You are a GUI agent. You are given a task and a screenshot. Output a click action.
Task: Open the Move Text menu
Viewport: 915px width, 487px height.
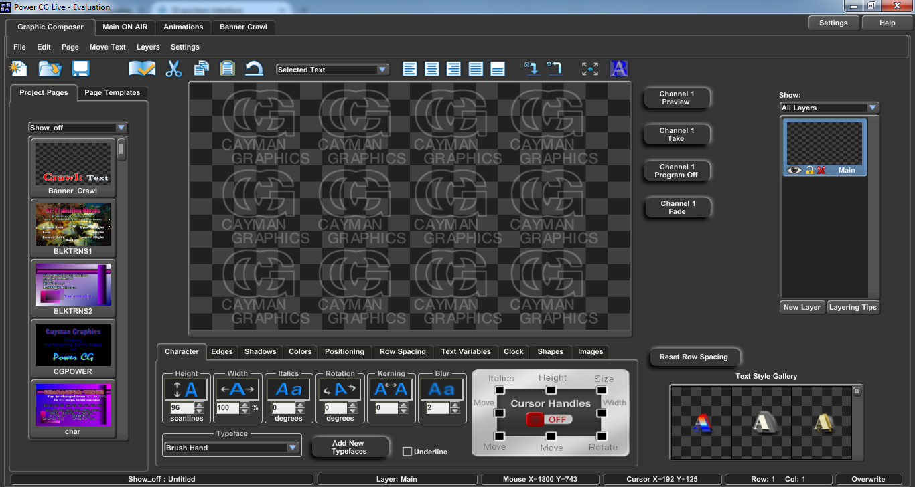point(108,47)
